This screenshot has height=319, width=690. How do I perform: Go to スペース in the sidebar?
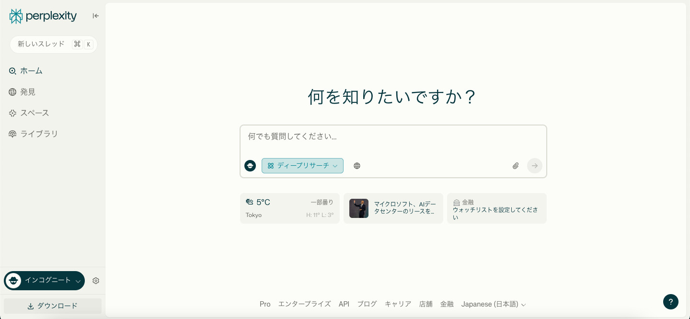[53, 113]
